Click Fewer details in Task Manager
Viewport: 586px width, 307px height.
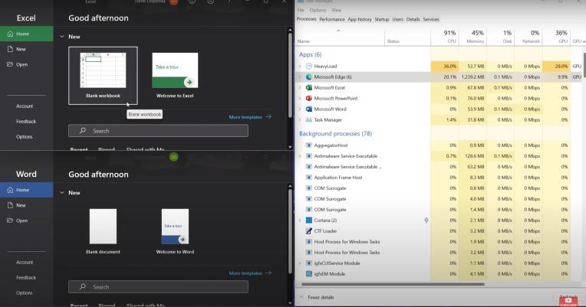click(321, 298)
